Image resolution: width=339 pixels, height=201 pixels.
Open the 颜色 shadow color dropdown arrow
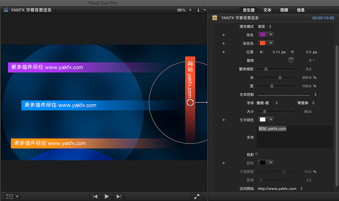click(271, 163)
